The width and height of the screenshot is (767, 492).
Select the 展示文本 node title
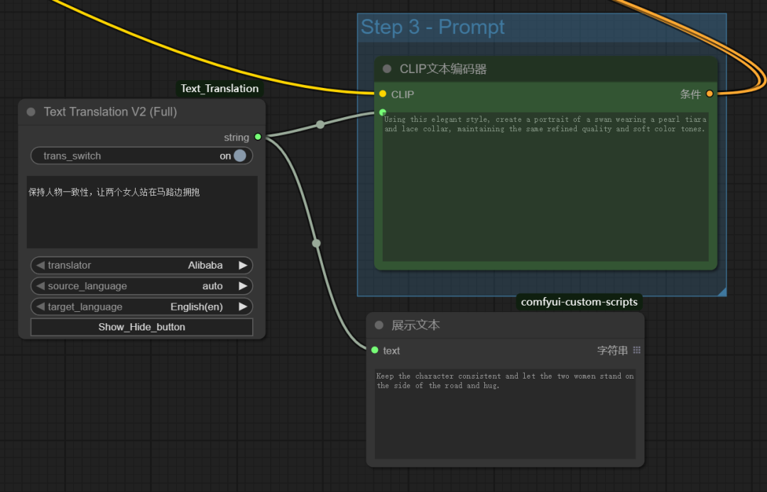tap(415, 325)
